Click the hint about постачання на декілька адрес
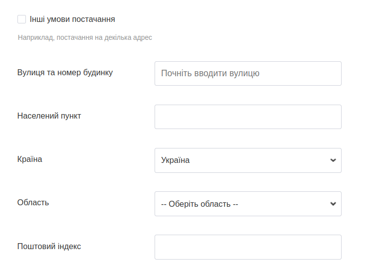The height and width of the screenshot is (278, 374). [x=85, y=37]
